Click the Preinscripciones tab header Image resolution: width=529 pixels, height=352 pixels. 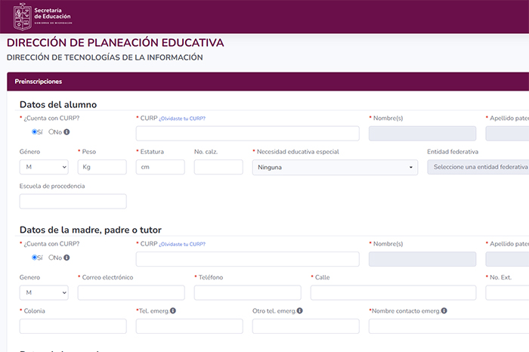coord(39,82)
